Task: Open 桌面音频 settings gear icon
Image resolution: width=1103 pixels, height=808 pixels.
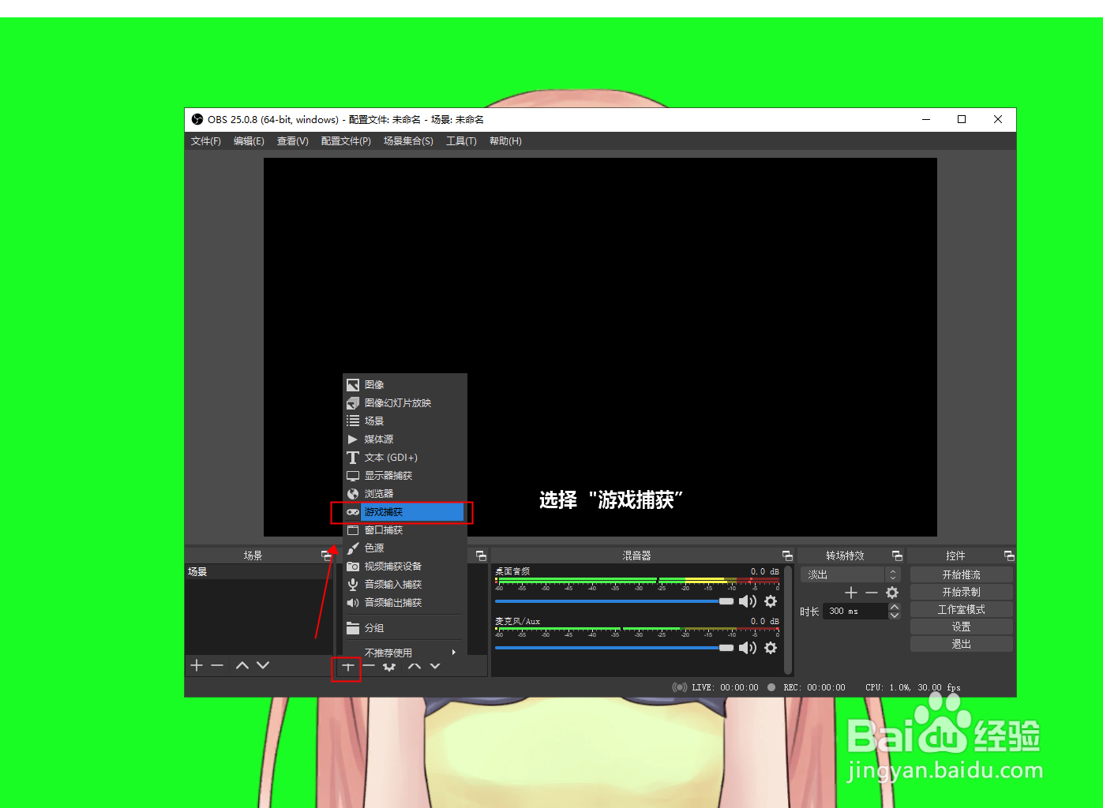Action: [x=771, y=601]
